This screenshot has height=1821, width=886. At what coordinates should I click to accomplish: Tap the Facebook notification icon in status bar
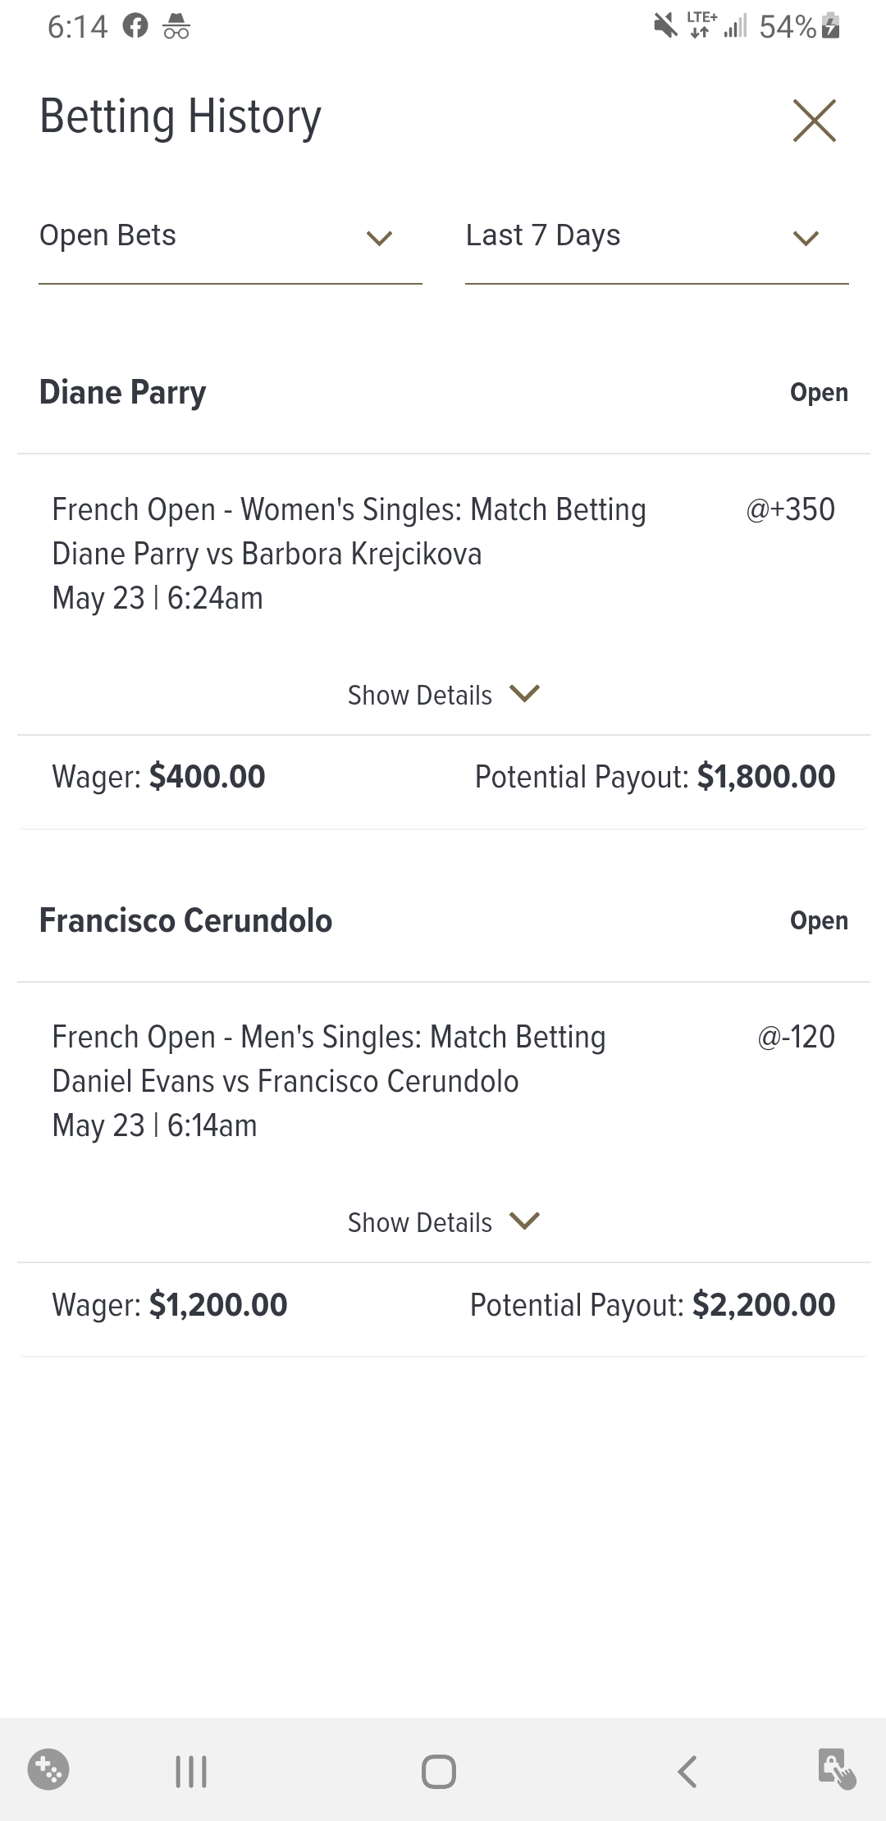pos(135,27)
